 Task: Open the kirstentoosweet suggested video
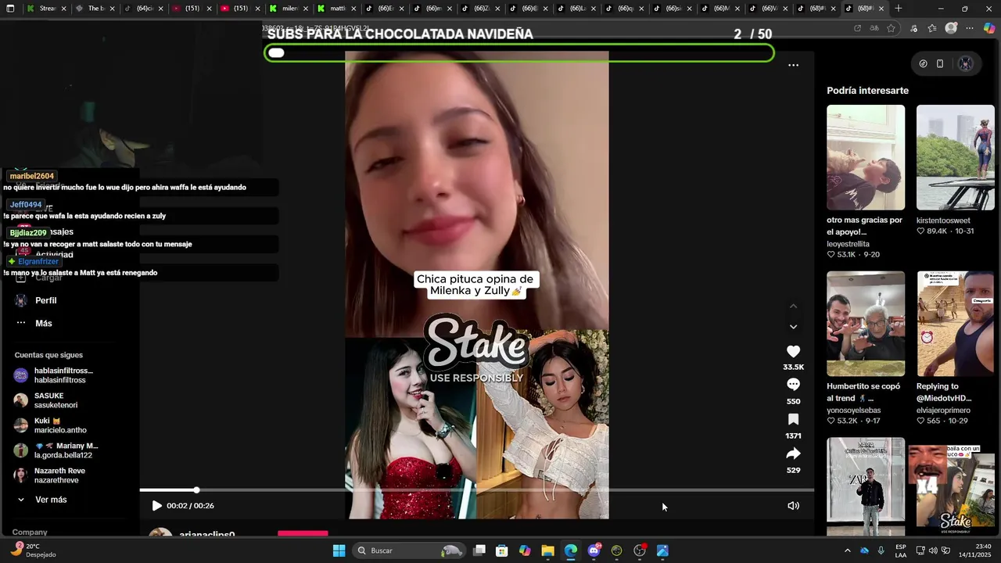coord(956,157)
